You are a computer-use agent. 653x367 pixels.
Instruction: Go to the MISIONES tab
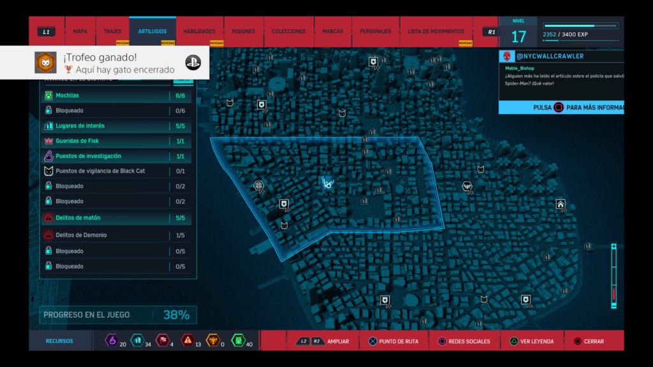[243, 31]
